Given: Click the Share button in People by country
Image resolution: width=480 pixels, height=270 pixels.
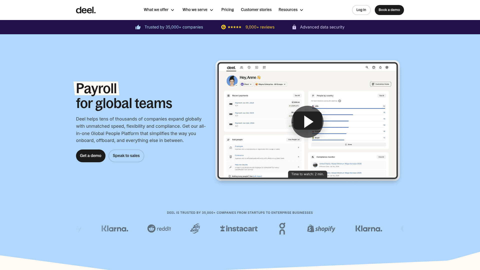Looking at the screenshot, I should 348,144.
